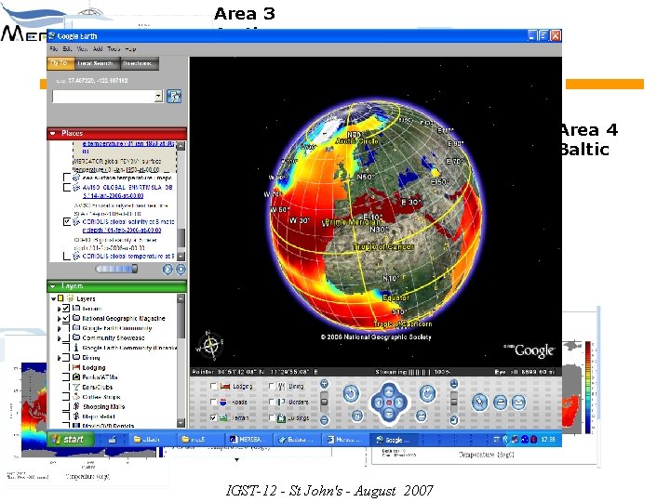The height and width of the screenshot is (502, 670).
Task: Play the Places tour
Action: 167,269
